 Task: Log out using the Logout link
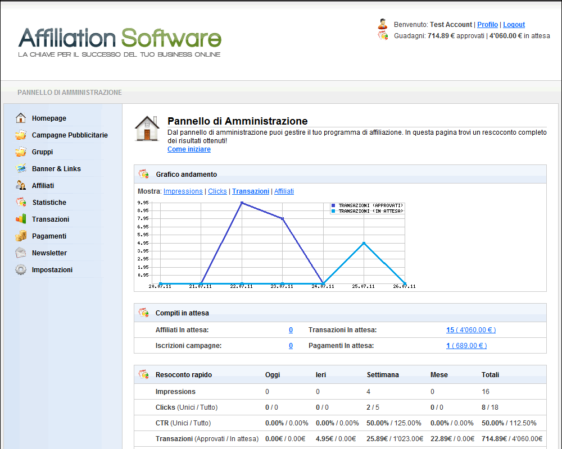coord(514,25)
